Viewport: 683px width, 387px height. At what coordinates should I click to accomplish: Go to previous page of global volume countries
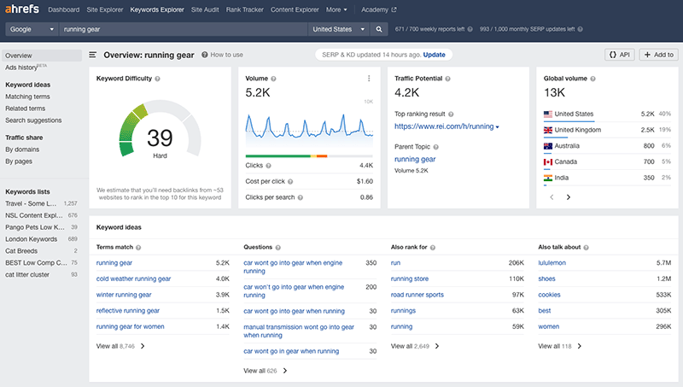[552, 197]
